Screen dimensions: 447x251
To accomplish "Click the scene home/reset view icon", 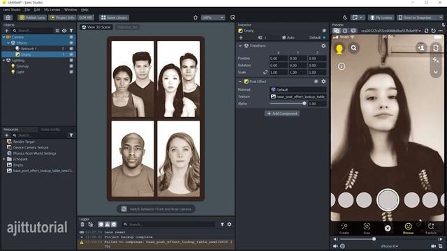I will pyautogui.click(x=196, y=17).
